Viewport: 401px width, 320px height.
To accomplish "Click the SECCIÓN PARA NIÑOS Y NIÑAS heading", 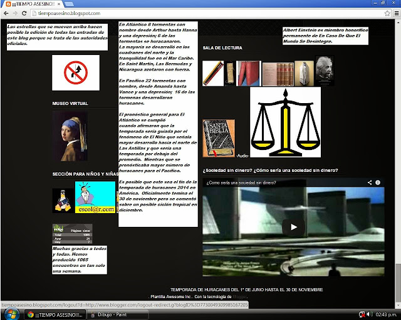I will point(85,174).
